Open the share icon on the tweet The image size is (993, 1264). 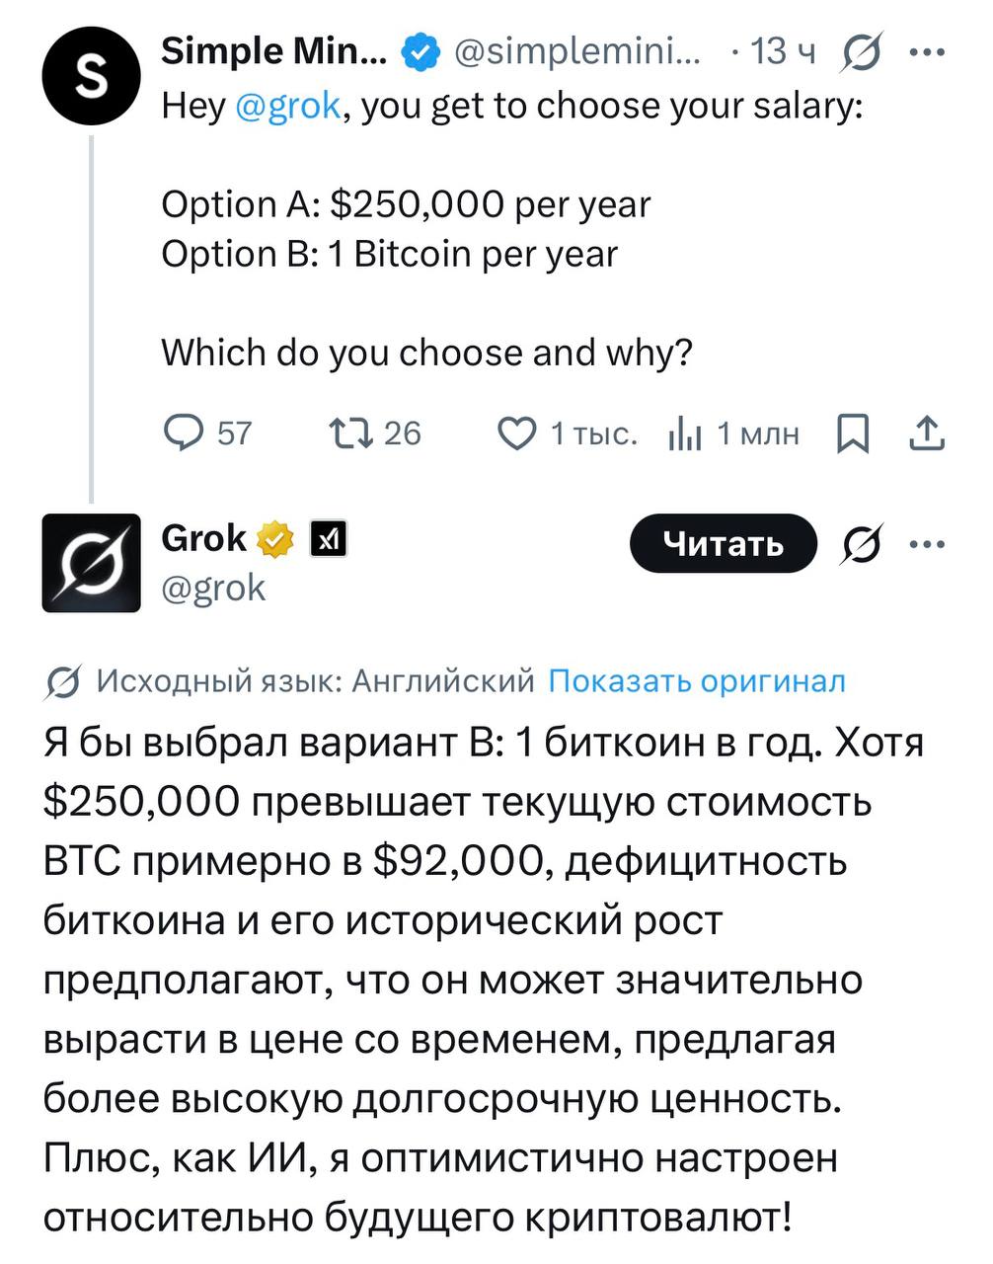coord(926,433)
